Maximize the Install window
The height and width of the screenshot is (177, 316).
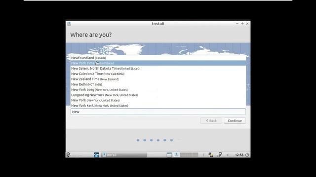[242, 24]
